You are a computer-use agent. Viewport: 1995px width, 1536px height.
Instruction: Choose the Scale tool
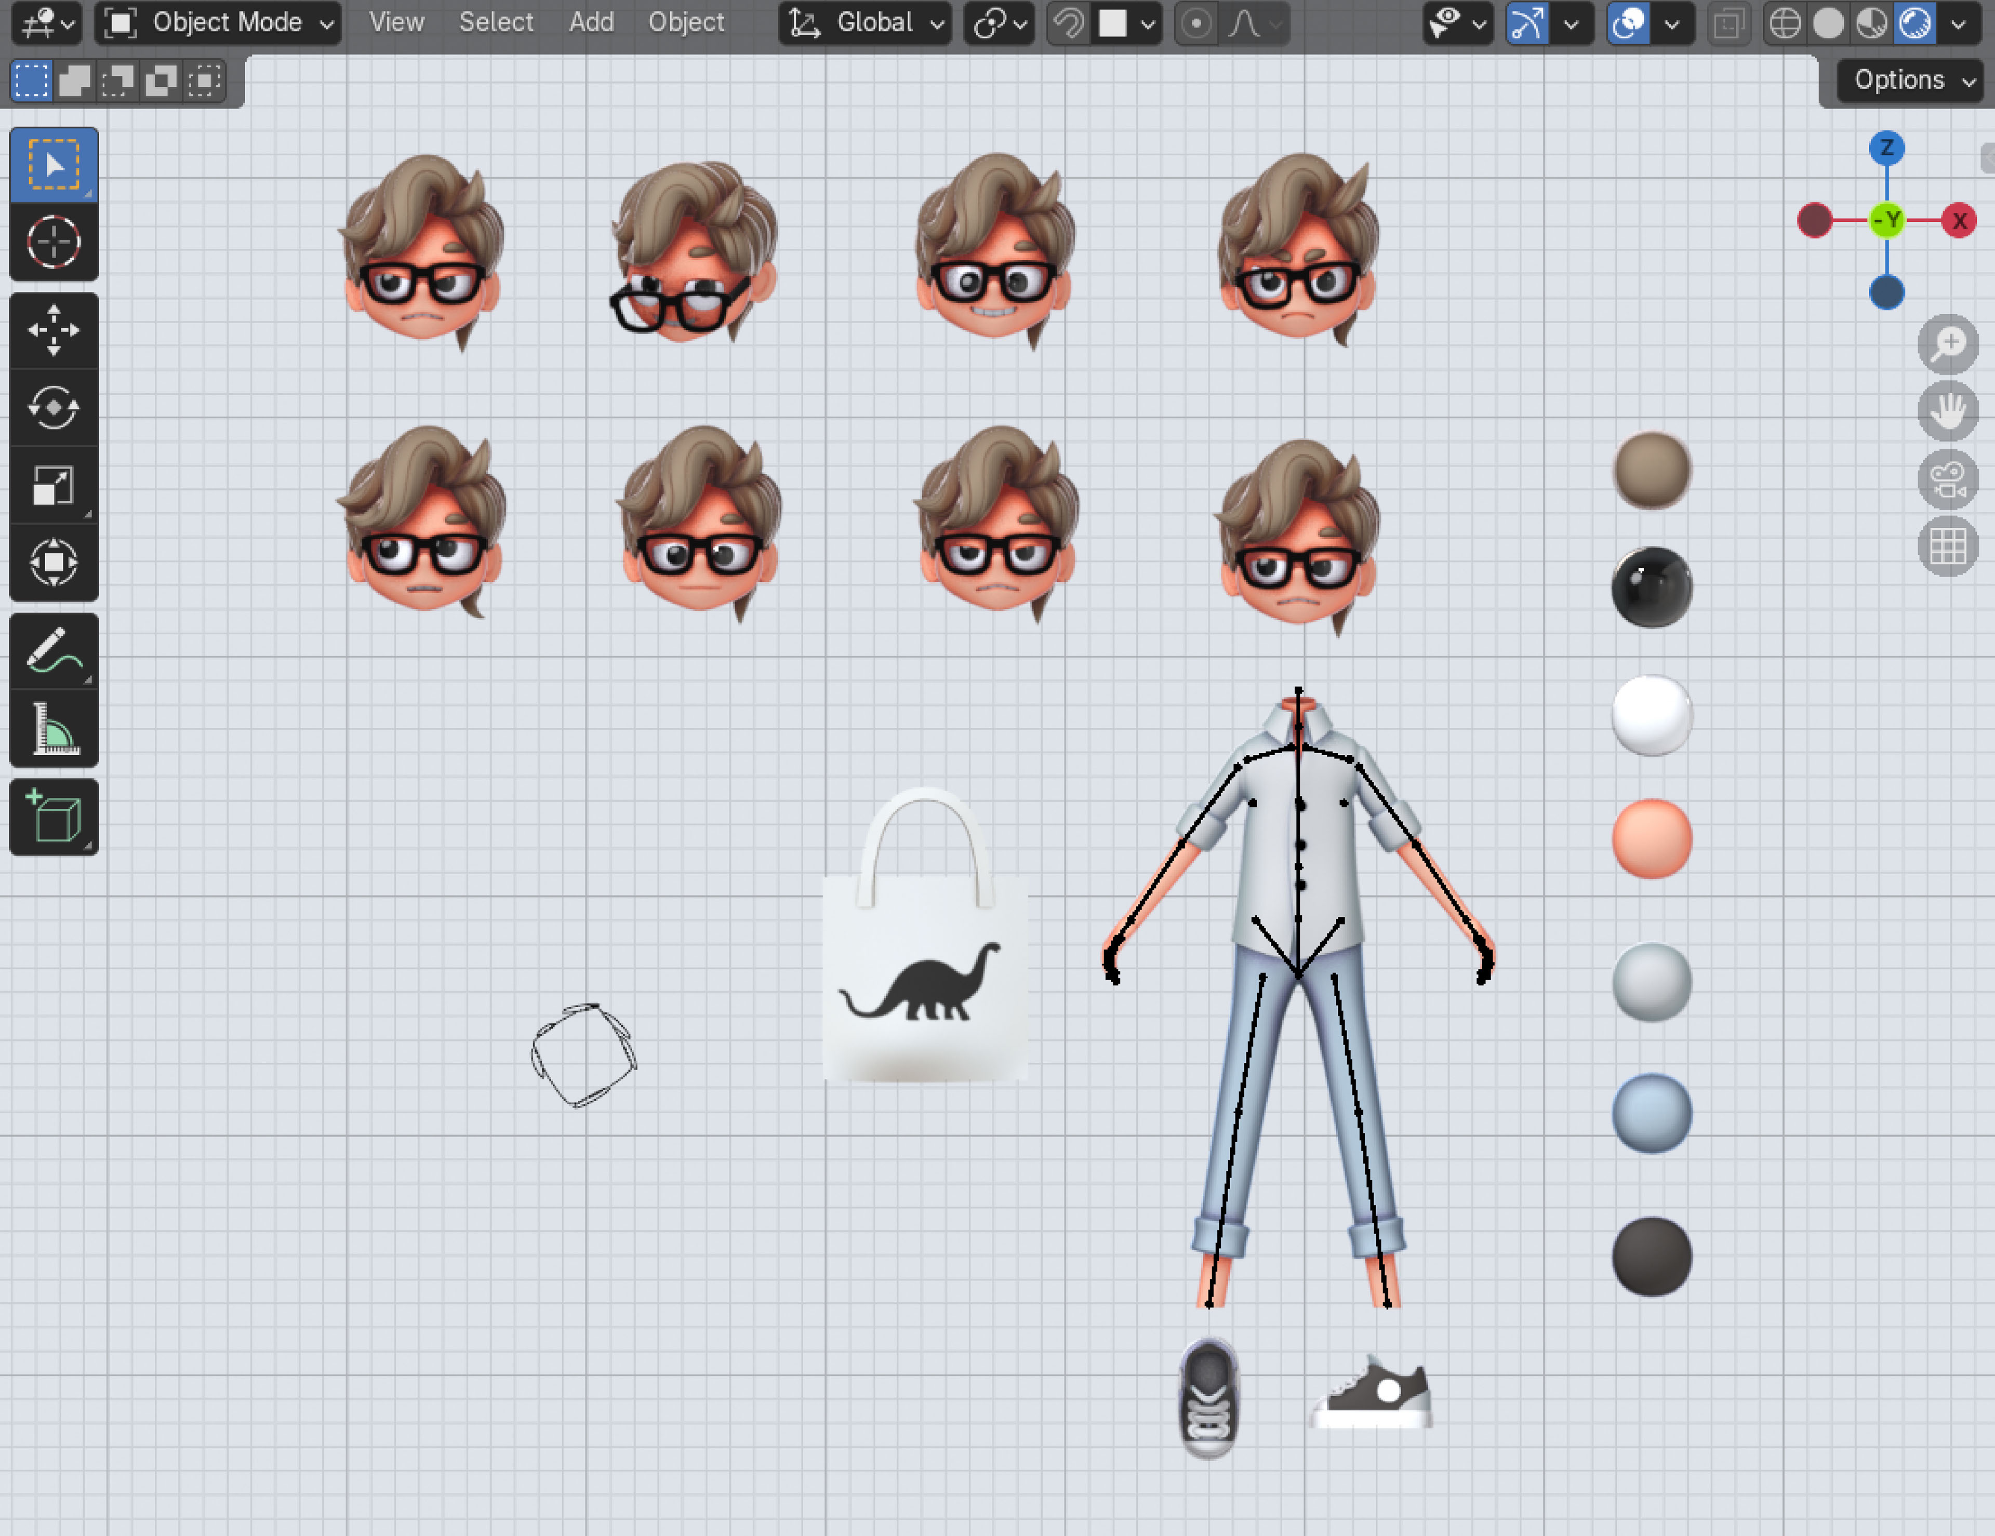53,485
